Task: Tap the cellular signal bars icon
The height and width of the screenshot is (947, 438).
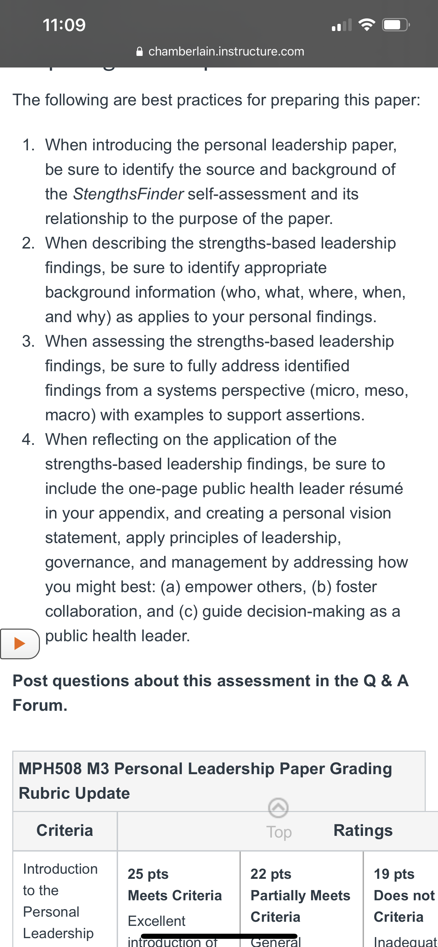Action: point(342,25)
